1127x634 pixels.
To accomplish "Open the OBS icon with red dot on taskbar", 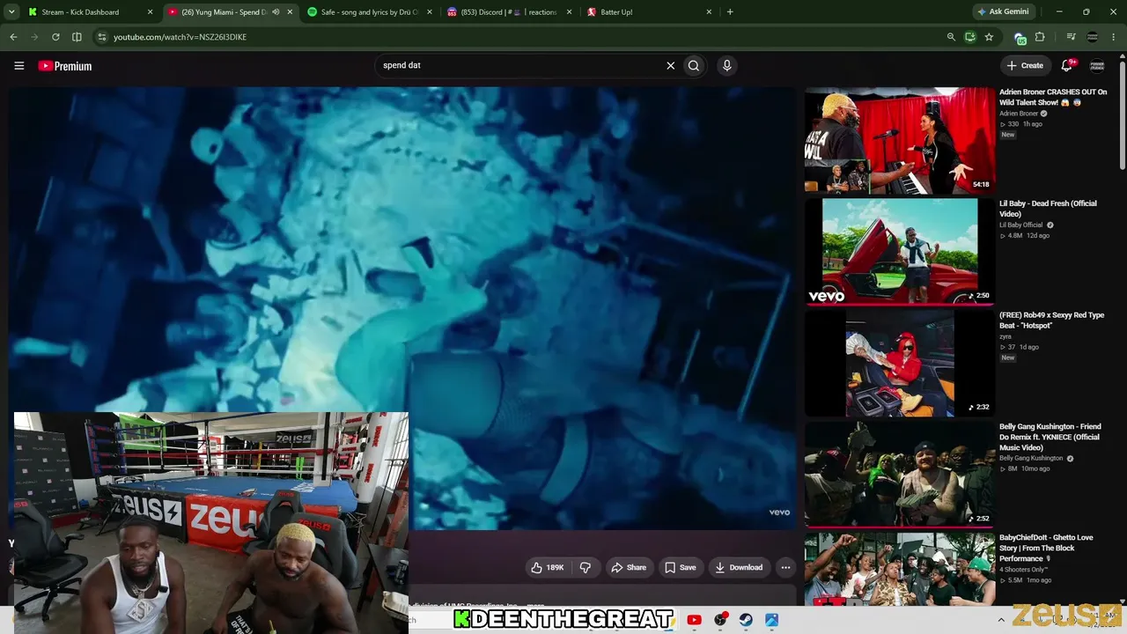I will point(720,620).
